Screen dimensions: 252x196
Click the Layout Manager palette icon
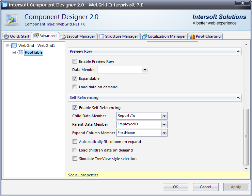(63, 36)
